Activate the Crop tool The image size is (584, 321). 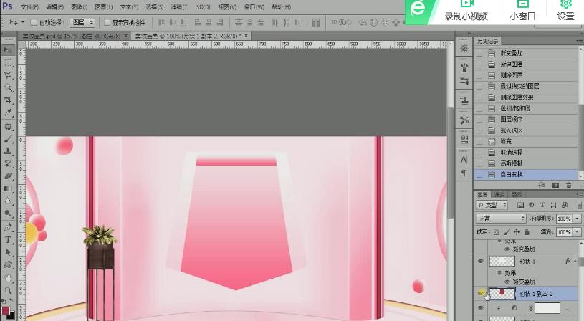[x=8, y=100]
